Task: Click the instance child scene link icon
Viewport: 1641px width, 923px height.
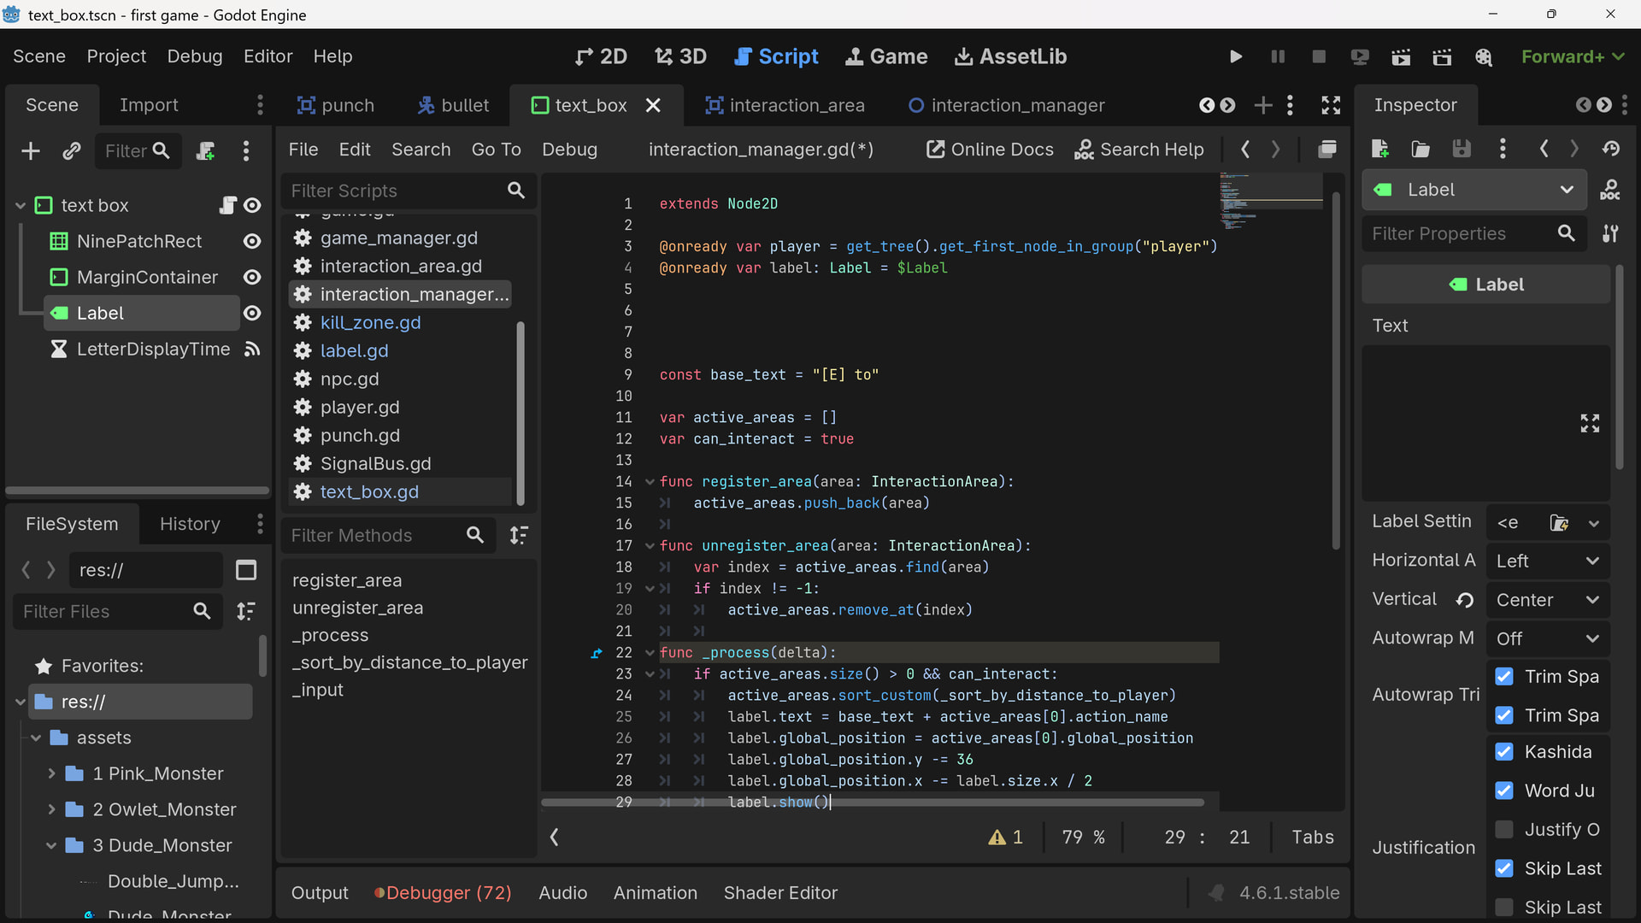Action: [72, 151]
